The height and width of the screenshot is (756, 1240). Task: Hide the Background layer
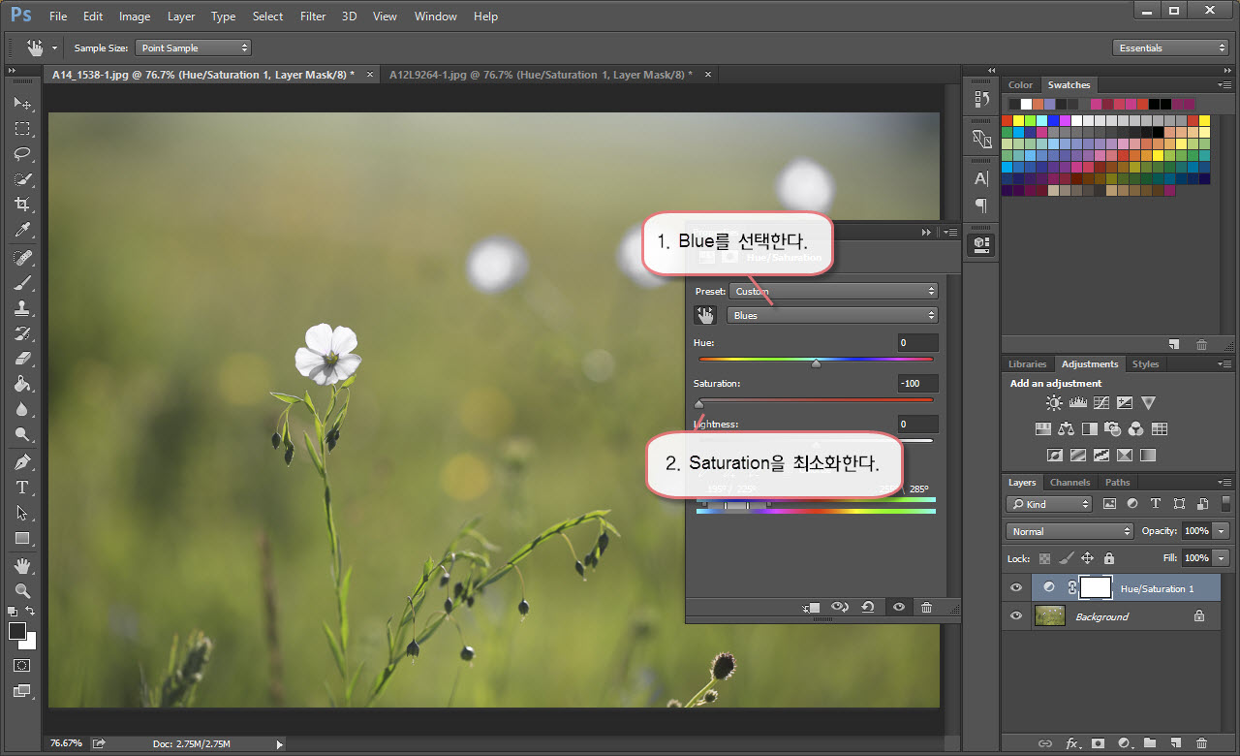pos(1015,615)
